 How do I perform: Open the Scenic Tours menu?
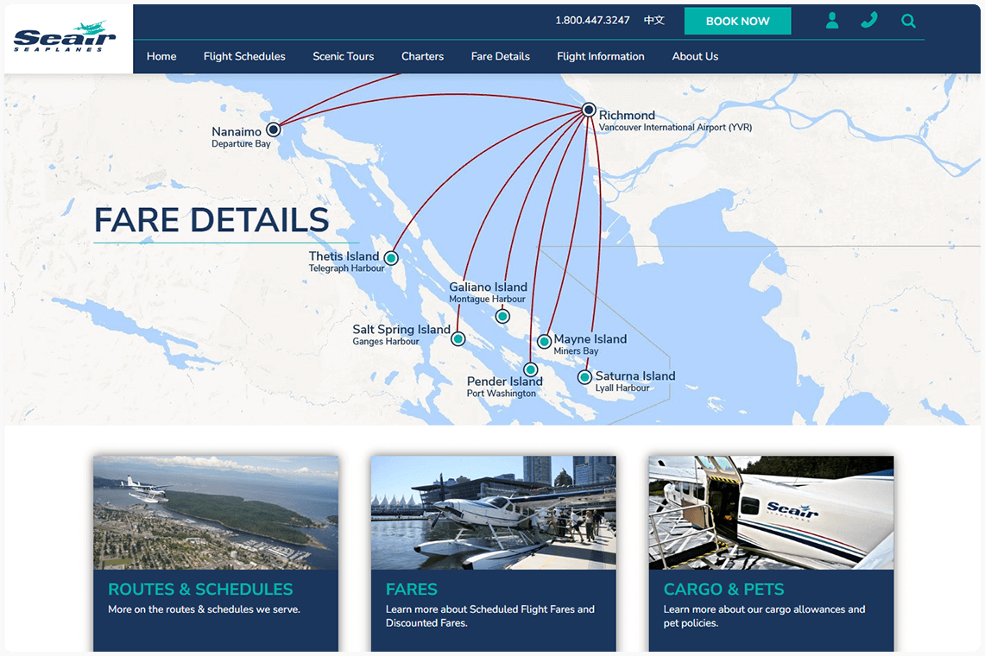(344, 56)
